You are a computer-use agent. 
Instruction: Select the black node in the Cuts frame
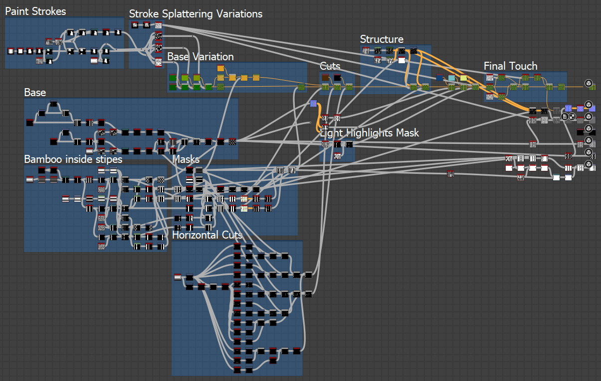pos(337,77)
